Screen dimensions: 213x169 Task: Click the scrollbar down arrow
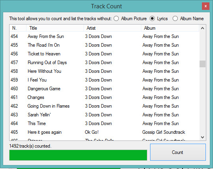point(202,137)
